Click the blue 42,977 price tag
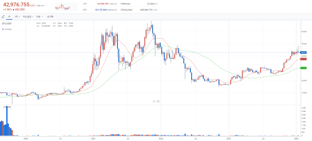 303,53
